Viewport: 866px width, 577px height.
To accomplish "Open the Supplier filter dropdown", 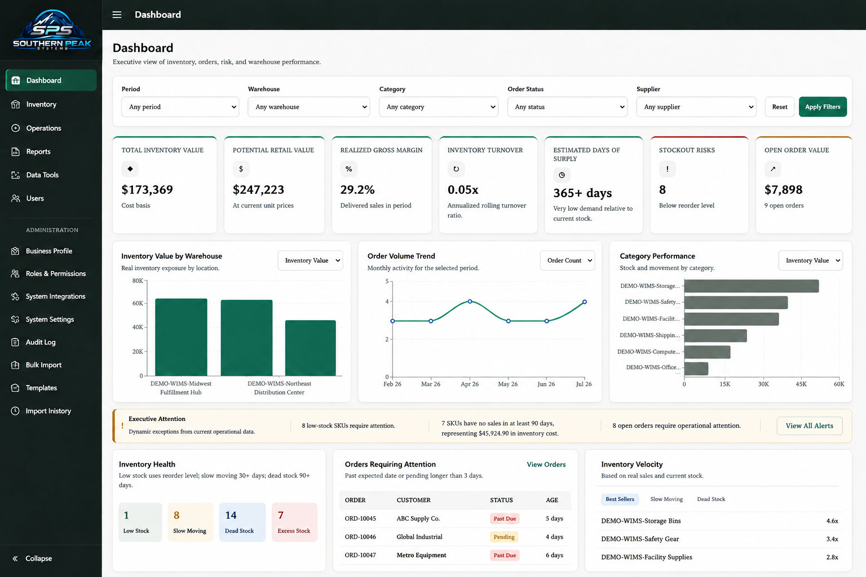I will 696,107.
